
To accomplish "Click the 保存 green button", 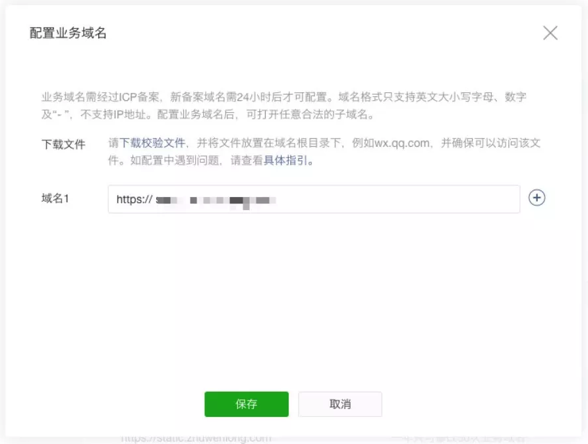I will click(246, 404).
